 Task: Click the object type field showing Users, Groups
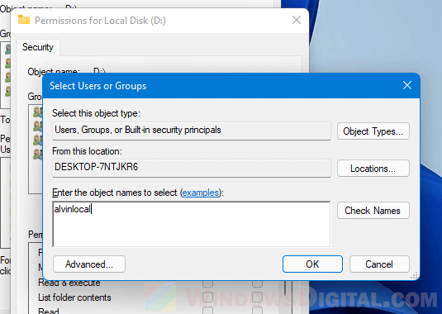tap(192, 131)
